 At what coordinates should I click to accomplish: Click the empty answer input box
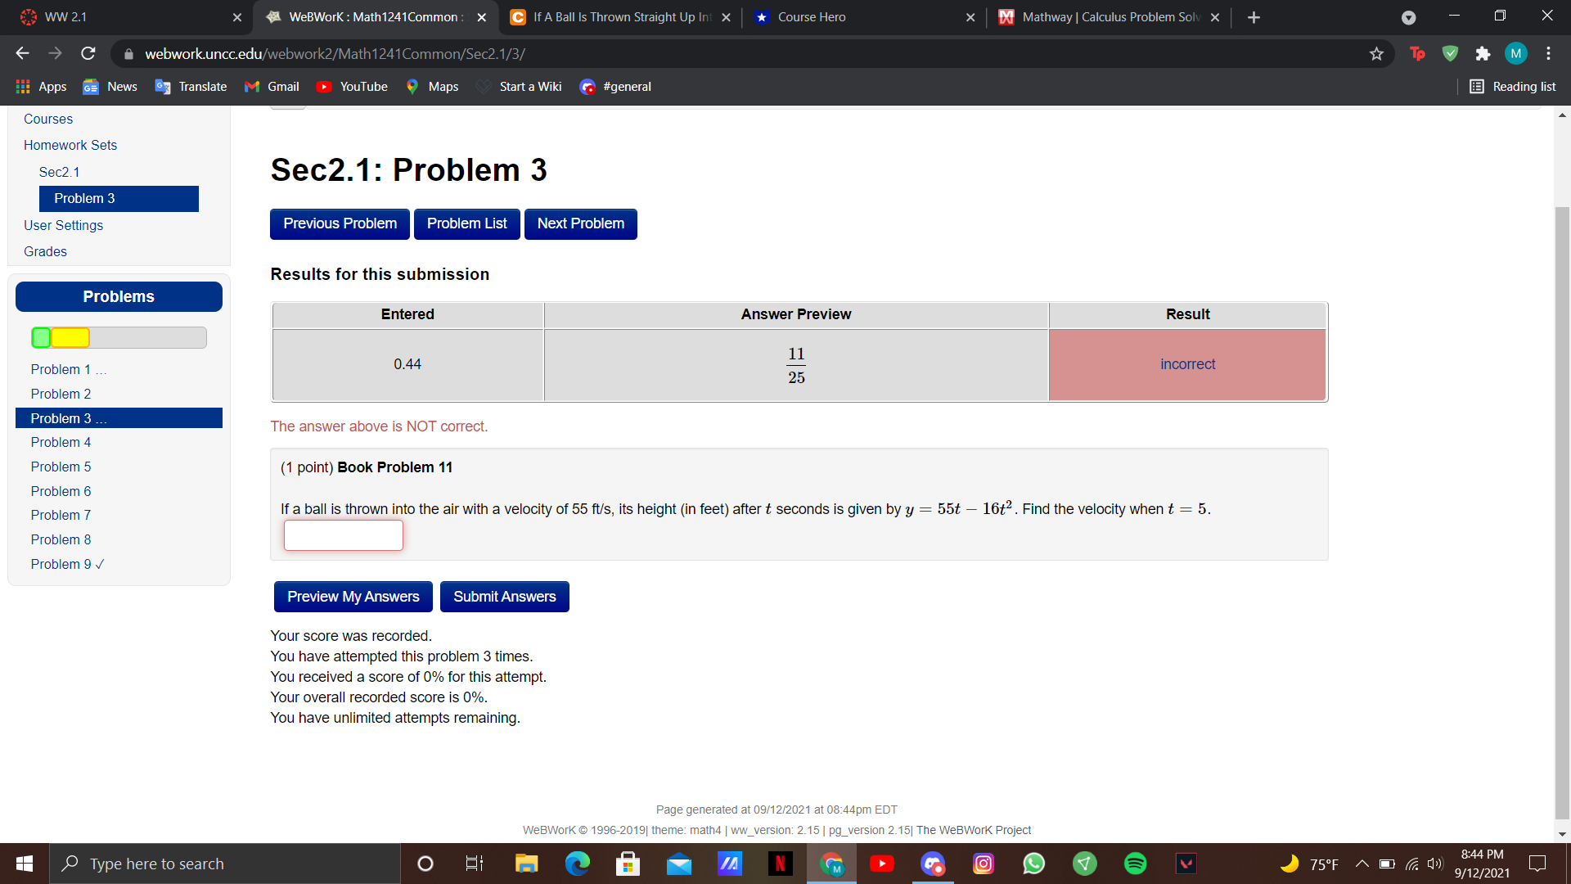click(343, 534)
